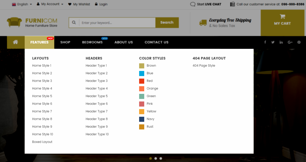Open Home Style 2 layout
The width and height of the screenshot is (306, 162).
pos(42,73)
